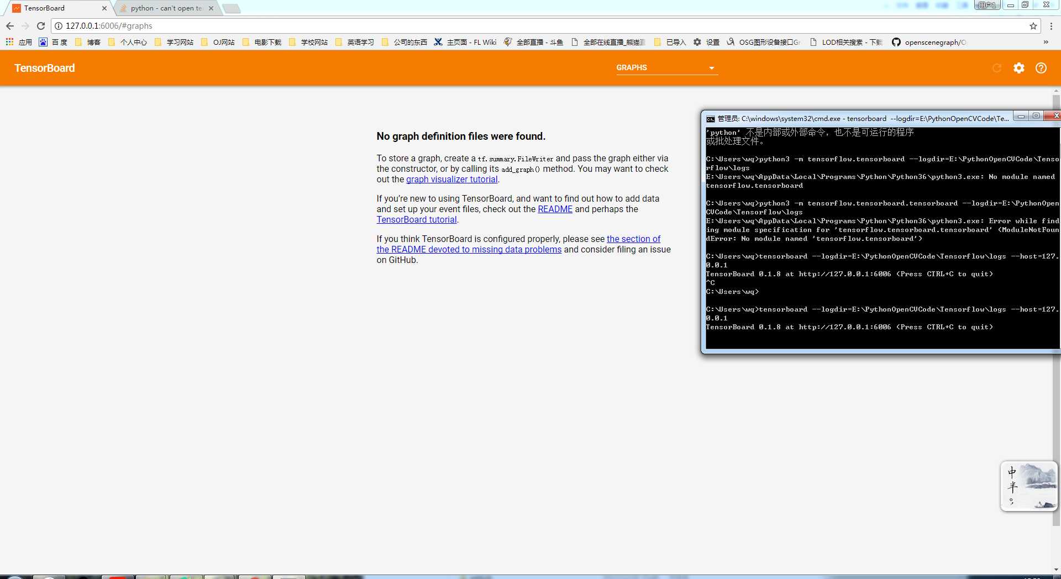Close the TensorBoard browser tab
This screenshot has width=1061, height=579.
(104, 8)
